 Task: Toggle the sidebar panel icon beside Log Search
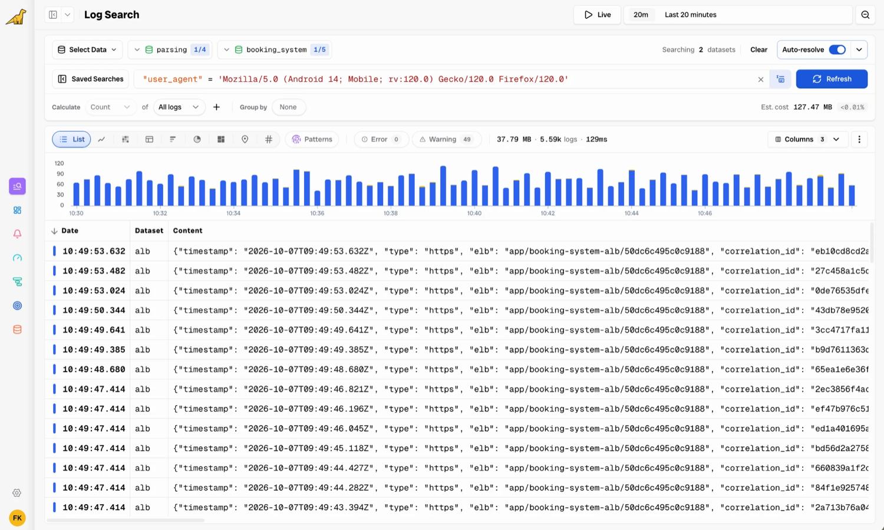53,15
